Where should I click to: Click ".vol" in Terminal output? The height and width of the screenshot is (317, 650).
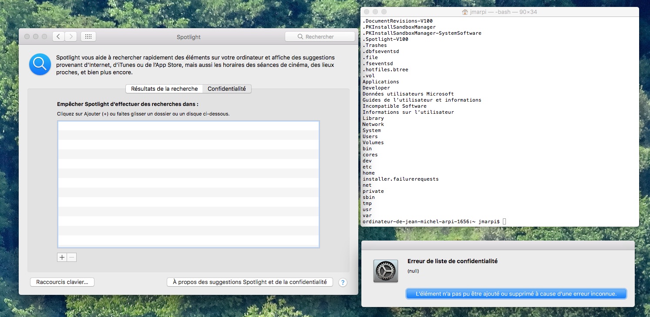coord(369,76)
